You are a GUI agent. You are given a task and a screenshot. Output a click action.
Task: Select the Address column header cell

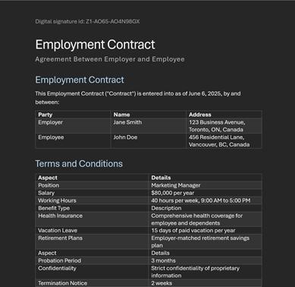[224, 115]
